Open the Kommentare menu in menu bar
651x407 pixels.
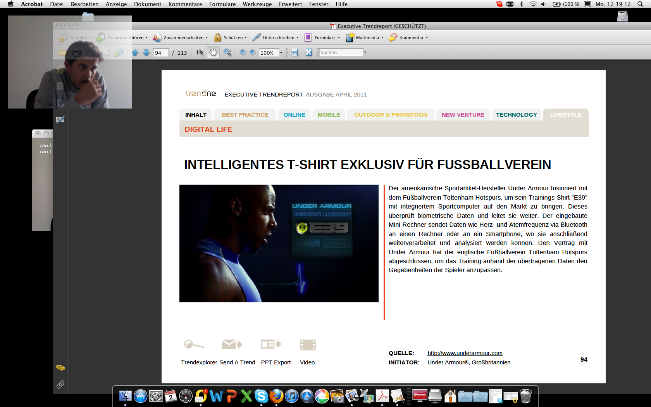coord(185,4)
